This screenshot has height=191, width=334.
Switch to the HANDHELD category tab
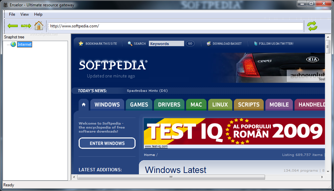coord(310,105)
